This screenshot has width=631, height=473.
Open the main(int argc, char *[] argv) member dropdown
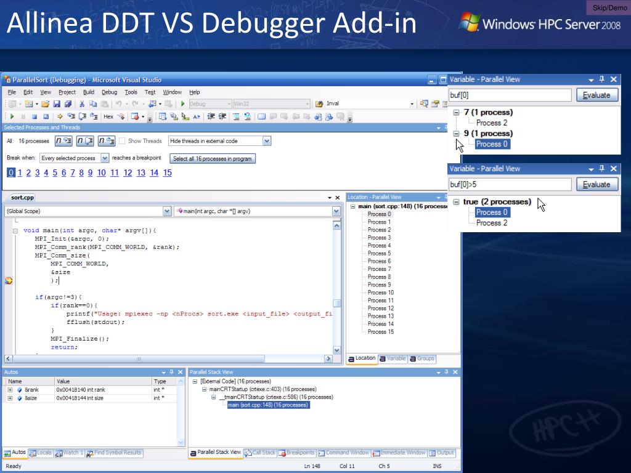[336, 211]
